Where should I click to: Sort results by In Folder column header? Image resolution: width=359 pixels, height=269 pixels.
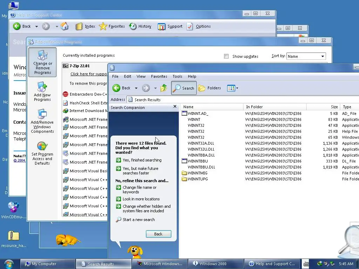pos(275,107)
